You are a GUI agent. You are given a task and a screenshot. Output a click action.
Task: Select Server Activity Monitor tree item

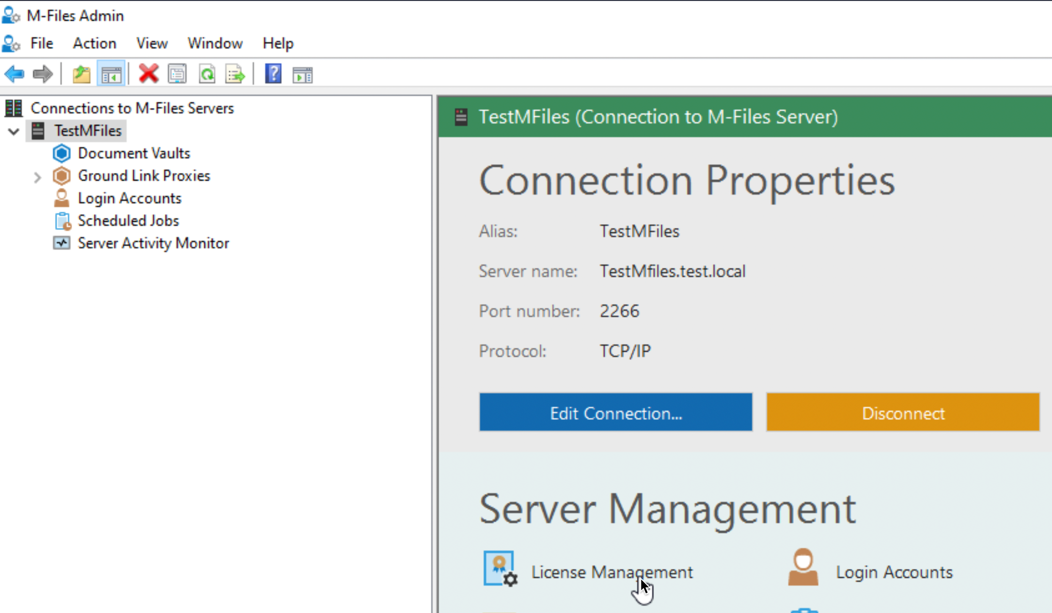(153, 243)
